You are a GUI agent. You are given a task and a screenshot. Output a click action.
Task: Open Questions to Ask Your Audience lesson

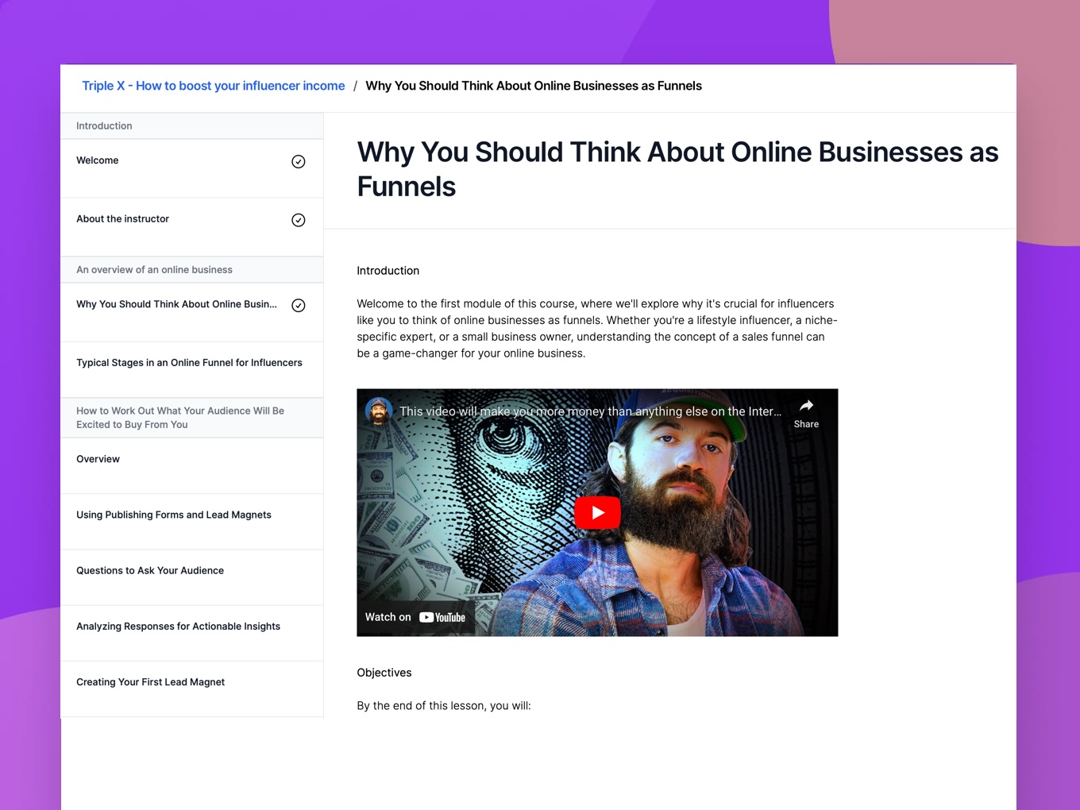coord(150,570)
